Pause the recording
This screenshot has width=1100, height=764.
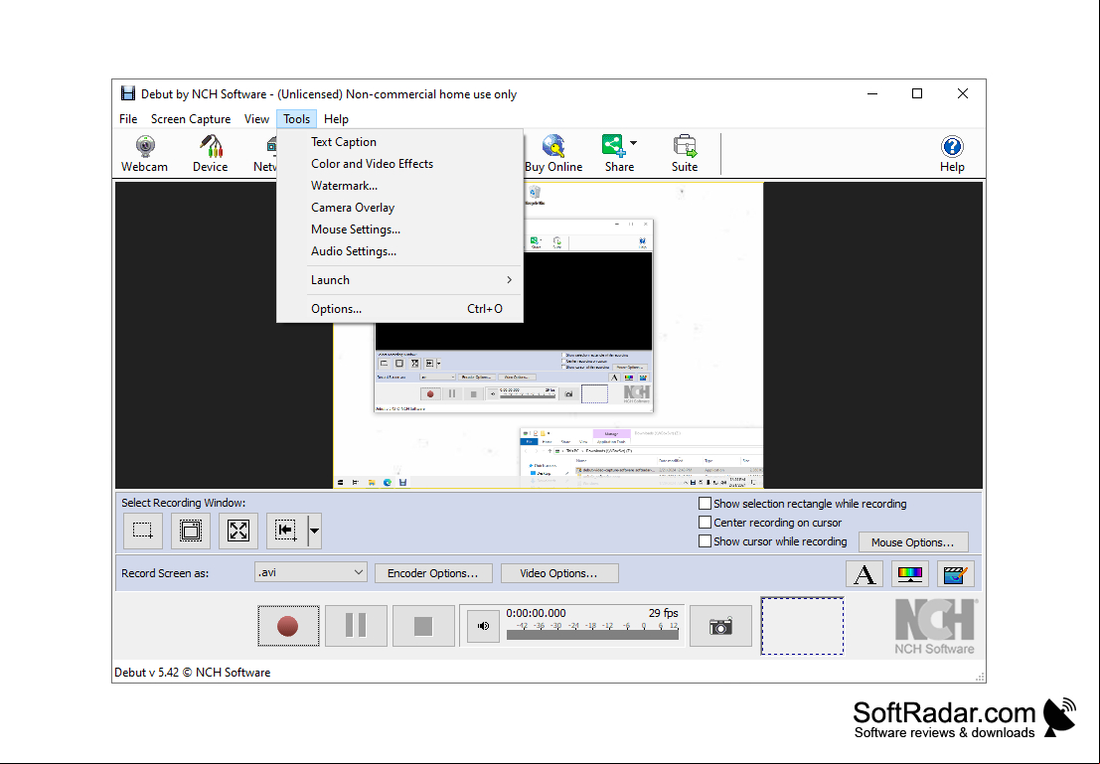(x=356, y=626)
